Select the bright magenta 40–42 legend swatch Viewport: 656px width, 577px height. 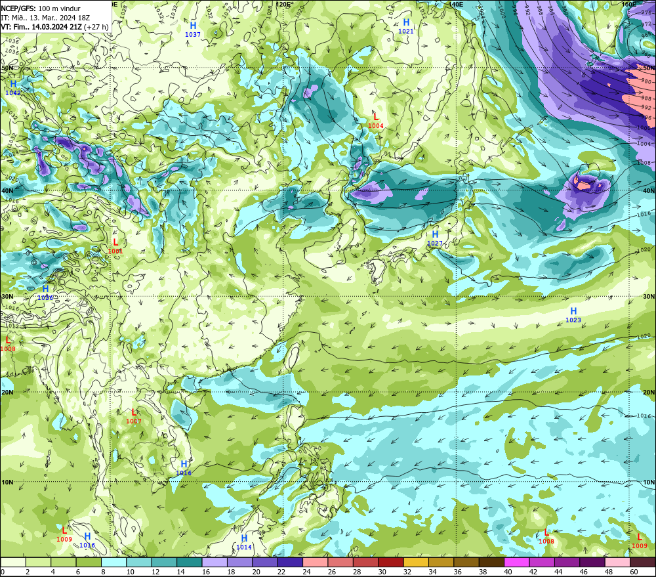coord(517,562)
